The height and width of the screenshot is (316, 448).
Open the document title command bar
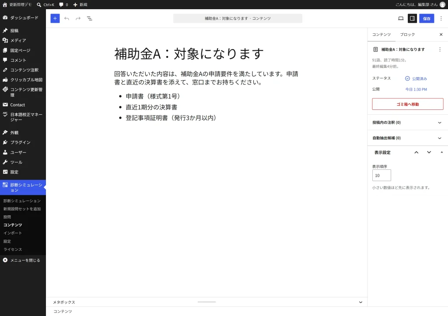238,18
